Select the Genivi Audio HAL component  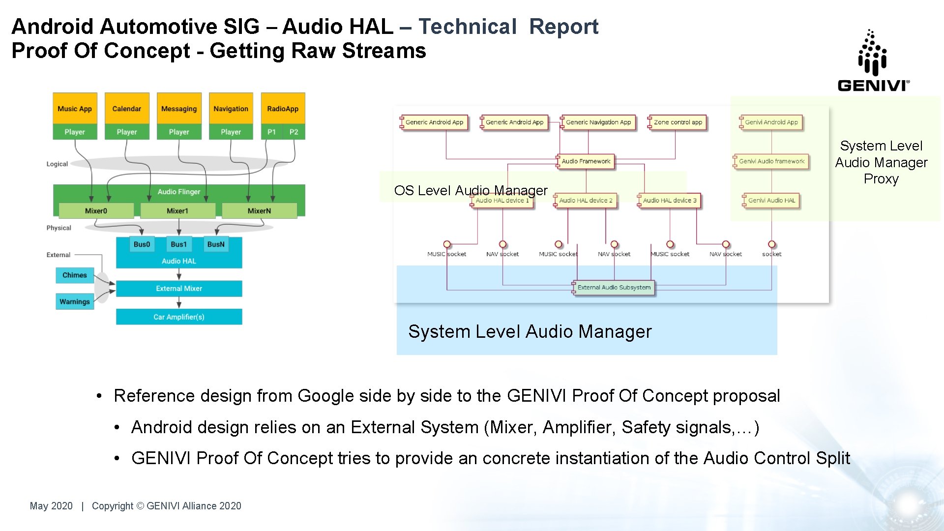(x=771, y=201)
